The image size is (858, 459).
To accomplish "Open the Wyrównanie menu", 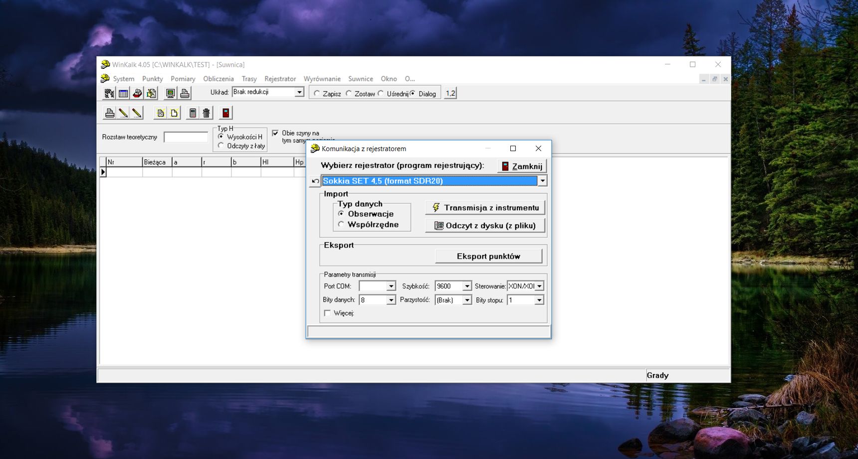I will tap(322, 79).
